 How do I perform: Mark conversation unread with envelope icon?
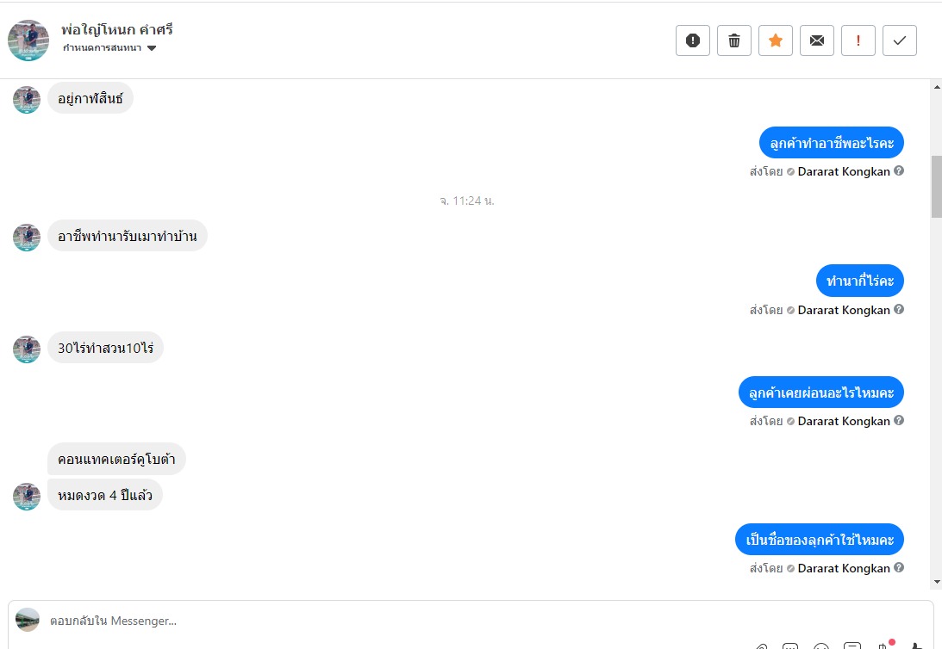817,40
